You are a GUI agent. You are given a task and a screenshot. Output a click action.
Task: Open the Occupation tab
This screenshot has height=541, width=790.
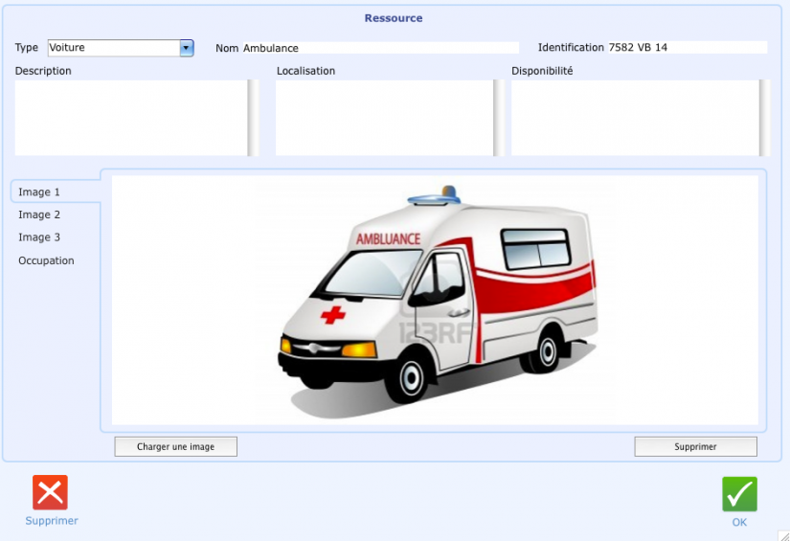click(46, 260)
